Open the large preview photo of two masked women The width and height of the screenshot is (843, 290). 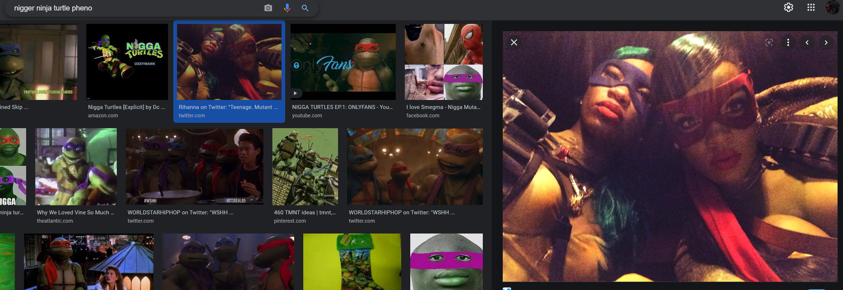coord(670,156)
